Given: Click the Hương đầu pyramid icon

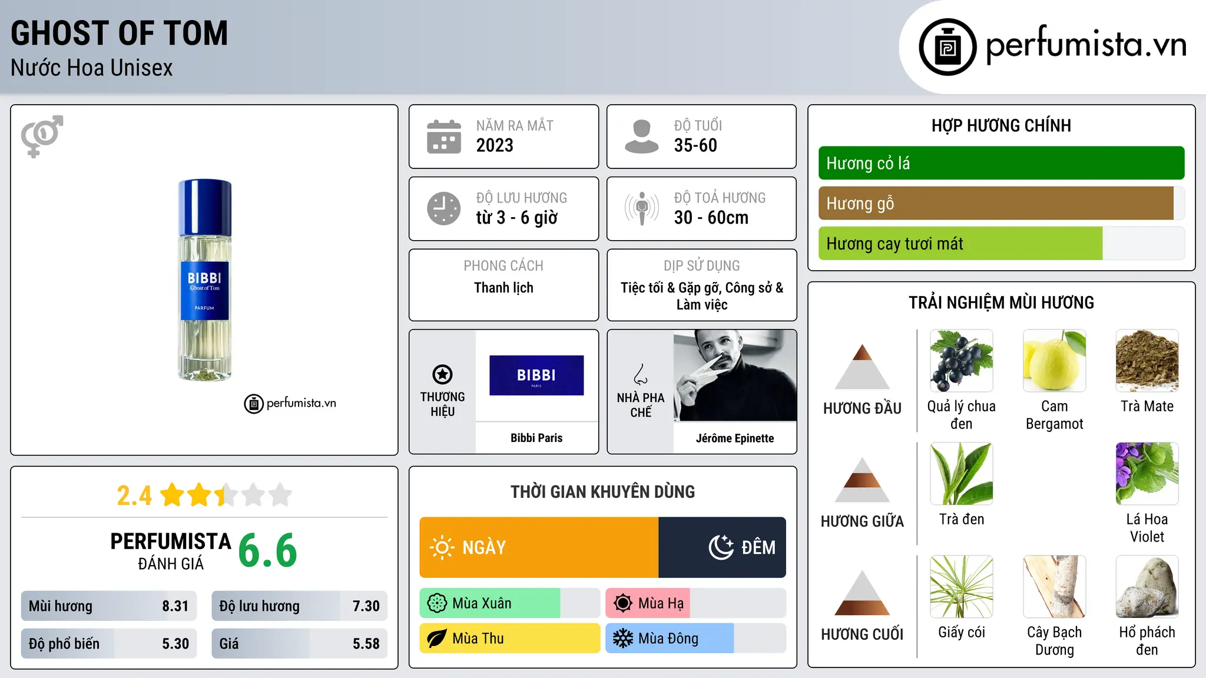Looking at the screenshot, I should click(862, 366).
